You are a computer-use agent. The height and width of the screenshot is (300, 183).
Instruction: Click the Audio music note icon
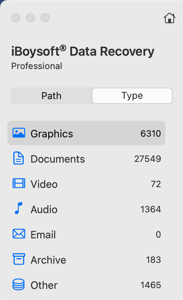pos(19,208)
